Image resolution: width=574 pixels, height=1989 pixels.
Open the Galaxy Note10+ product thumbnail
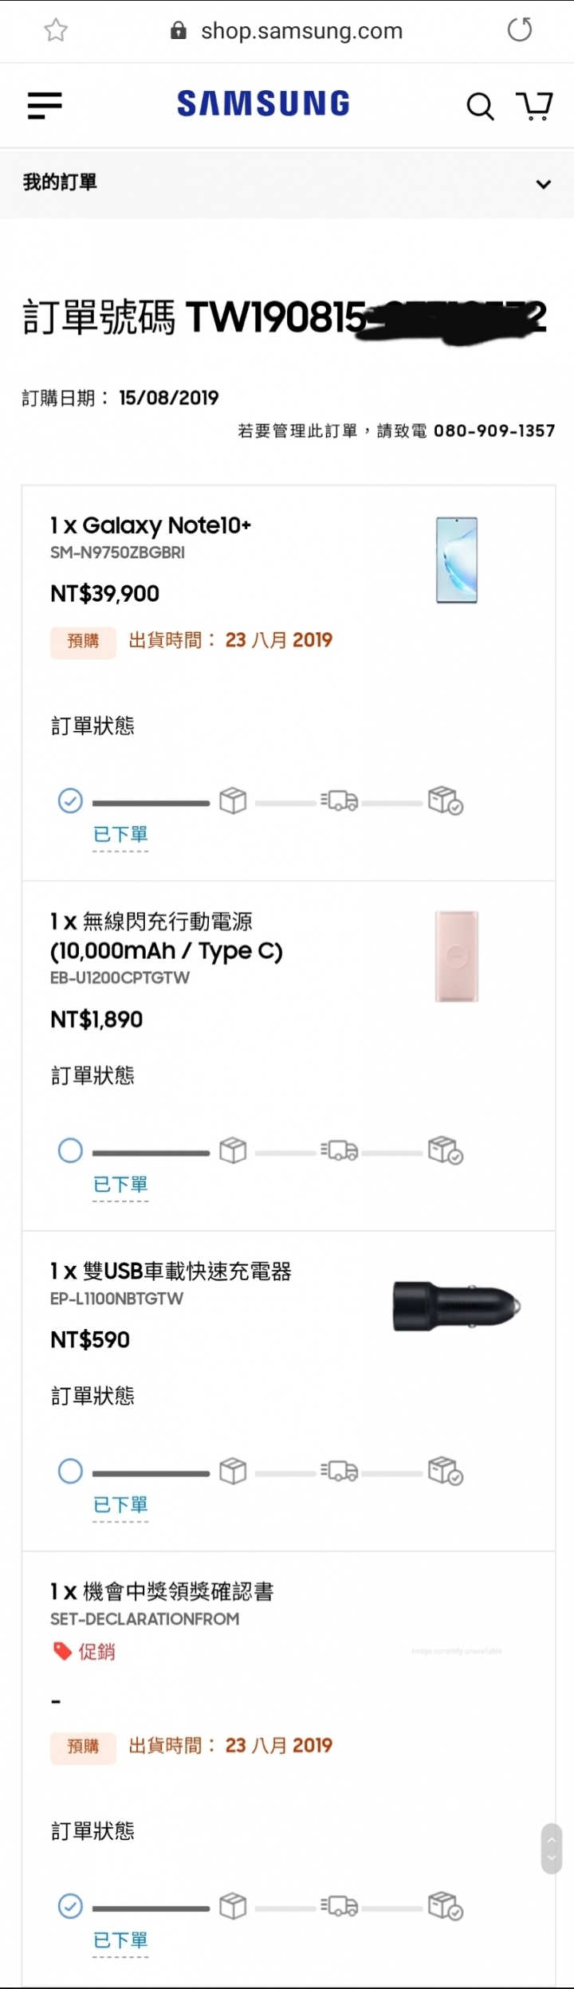pyautogui.click(x=457, y=560)
